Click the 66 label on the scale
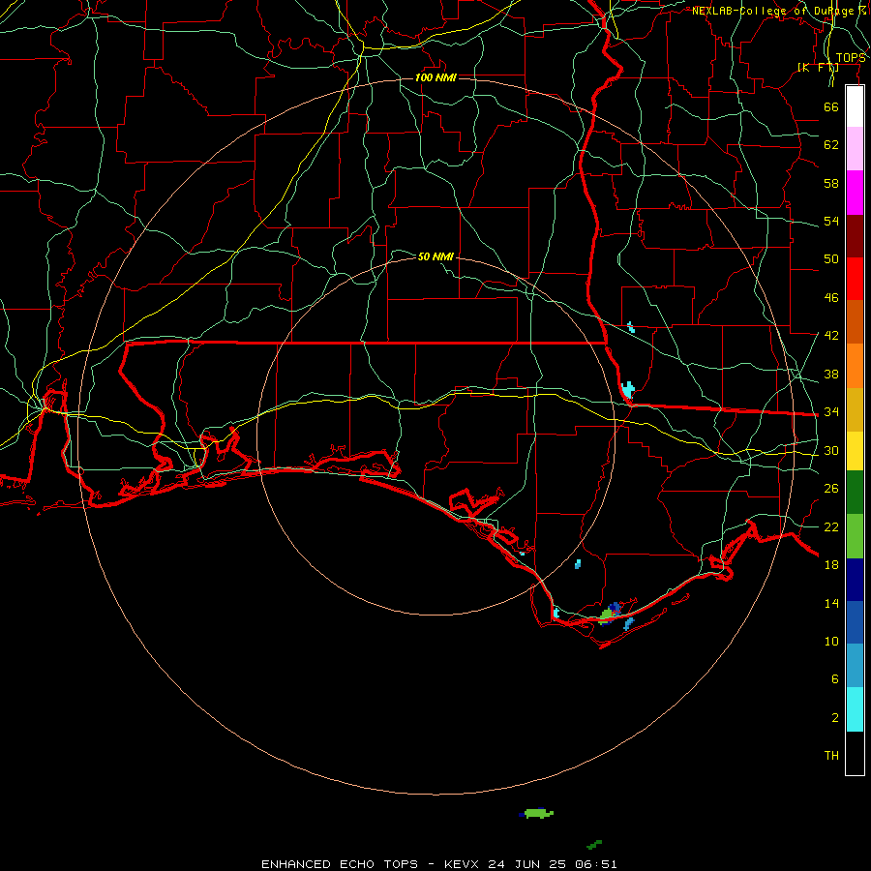The width and height of the screenshot is (871, 871). pos(831,106)
